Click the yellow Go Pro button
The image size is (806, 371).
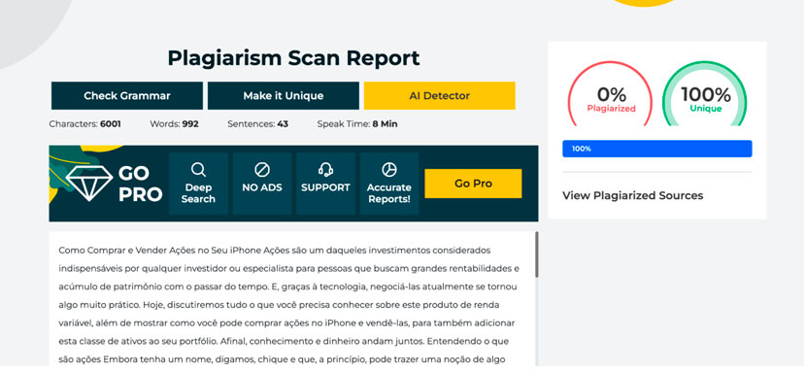pyautogui.click(x=473, y=184)
